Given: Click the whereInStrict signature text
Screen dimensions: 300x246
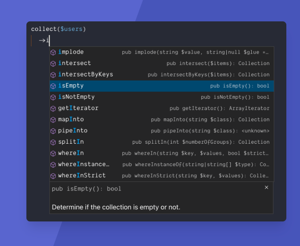Looking at the screenshot, I should 195,176.
